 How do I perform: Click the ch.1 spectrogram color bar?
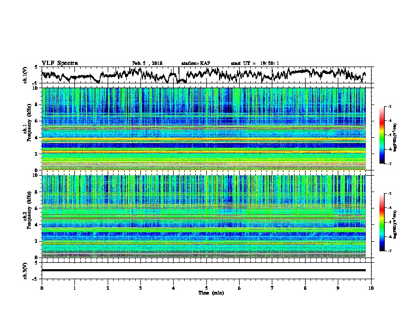click(382, 135)
